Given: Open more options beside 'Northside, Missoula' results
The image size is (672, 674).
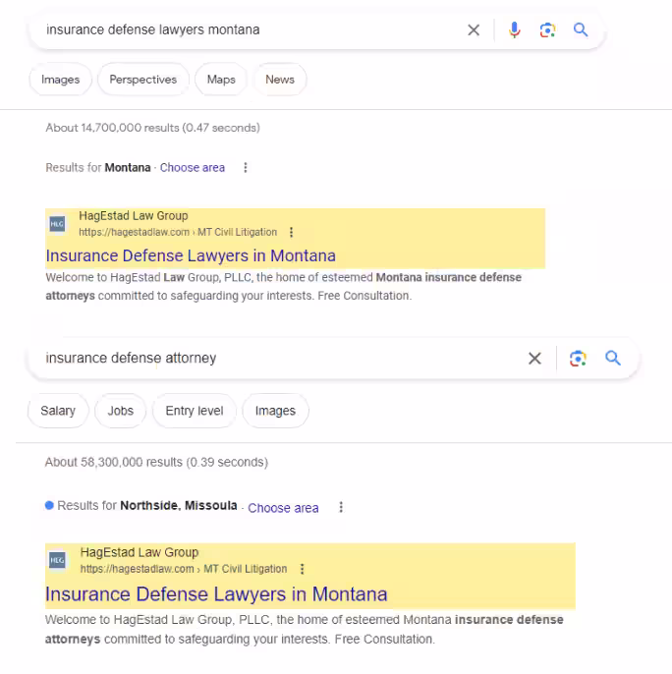Looking at the screenshot, I should point(341,507).
